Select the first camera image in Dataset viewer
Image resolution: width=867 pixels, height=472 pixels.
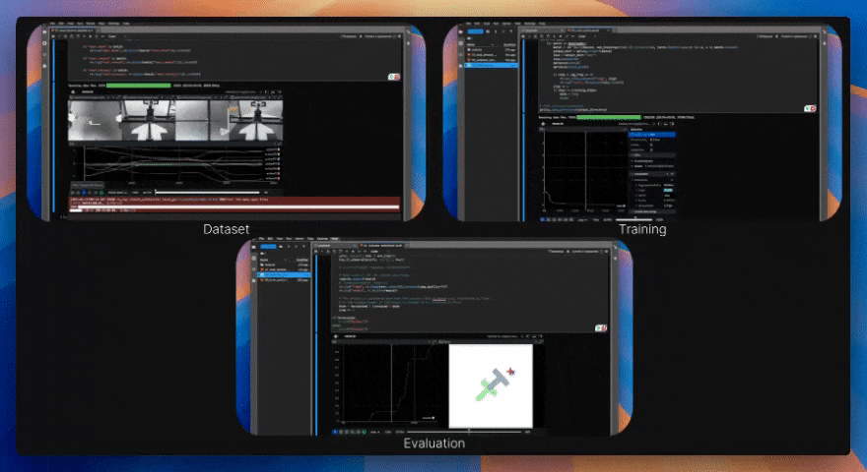point(95,121)
